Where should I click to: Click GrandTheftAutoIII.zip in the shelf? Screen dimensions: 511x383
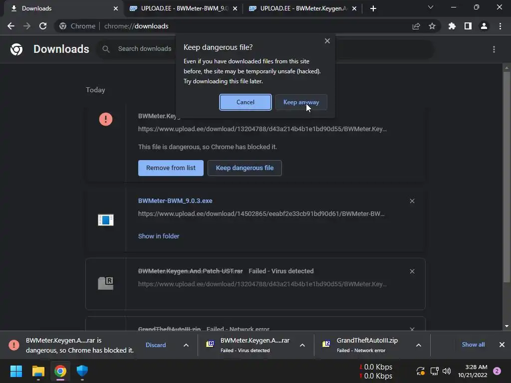coord(367,341)
